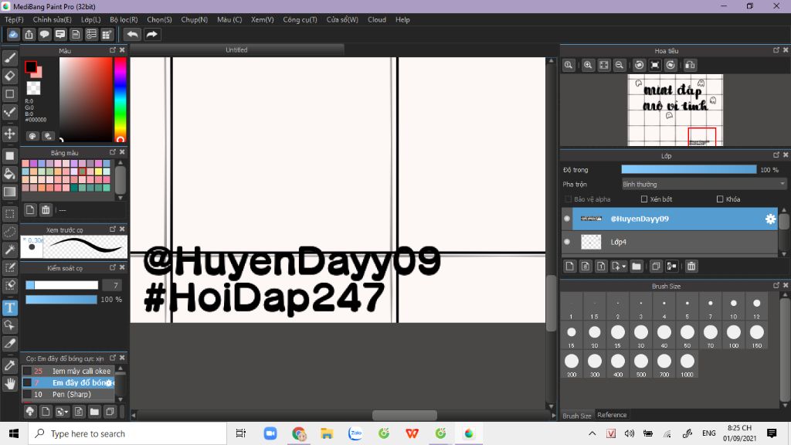Hide the Lớp4 layer
The image size is (791, 445).
[x=567, y=242]
